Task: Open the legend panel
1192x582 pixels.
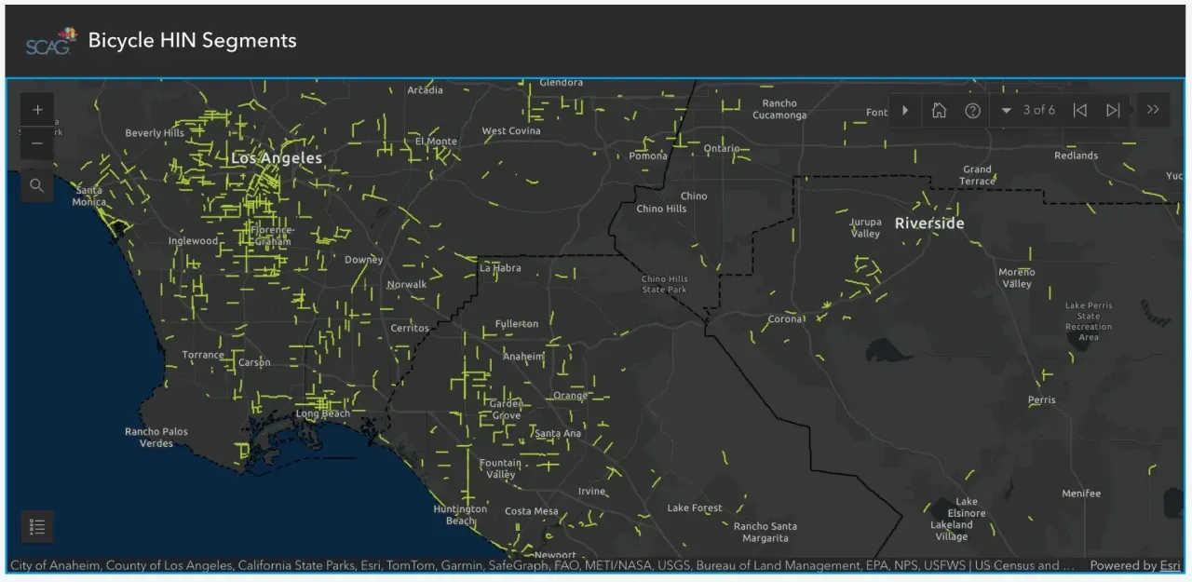Action: point(37,526)
